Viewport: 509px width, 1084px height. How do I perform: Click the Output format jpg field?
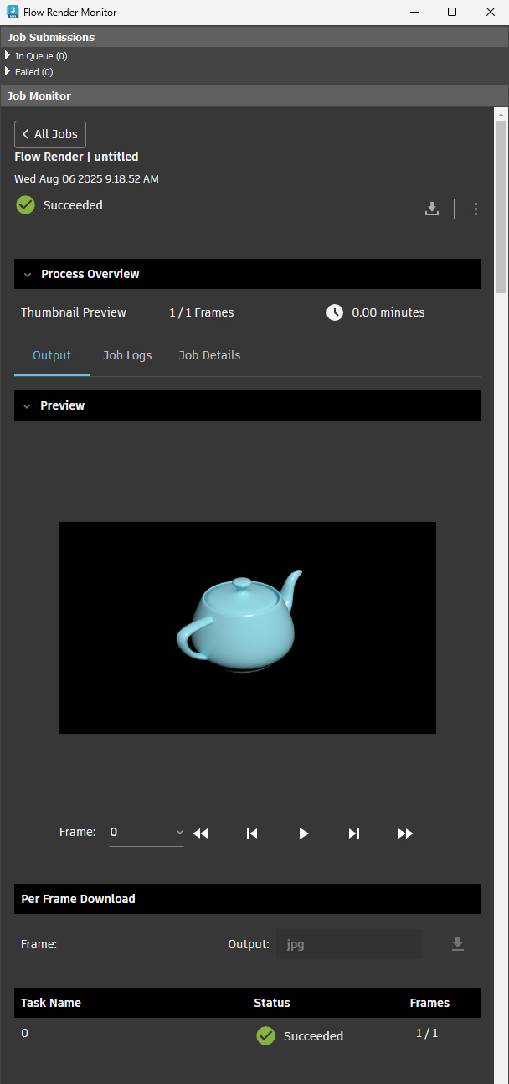(x=349, y=944)
